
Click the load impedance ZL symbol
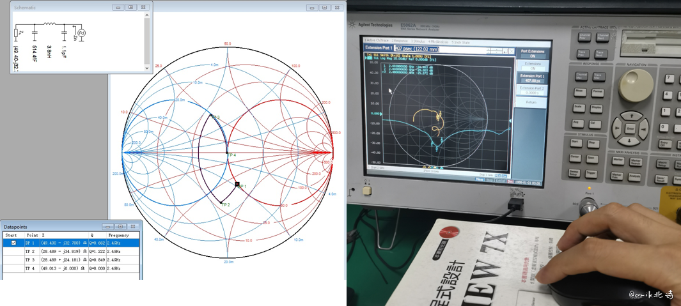click(x=17, y=32)
